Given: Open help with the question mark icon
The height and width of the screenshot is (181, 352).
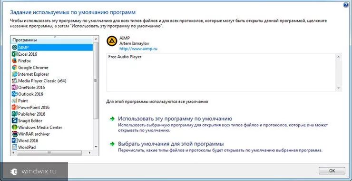Looking at the screenshot, I should (346, 5).
